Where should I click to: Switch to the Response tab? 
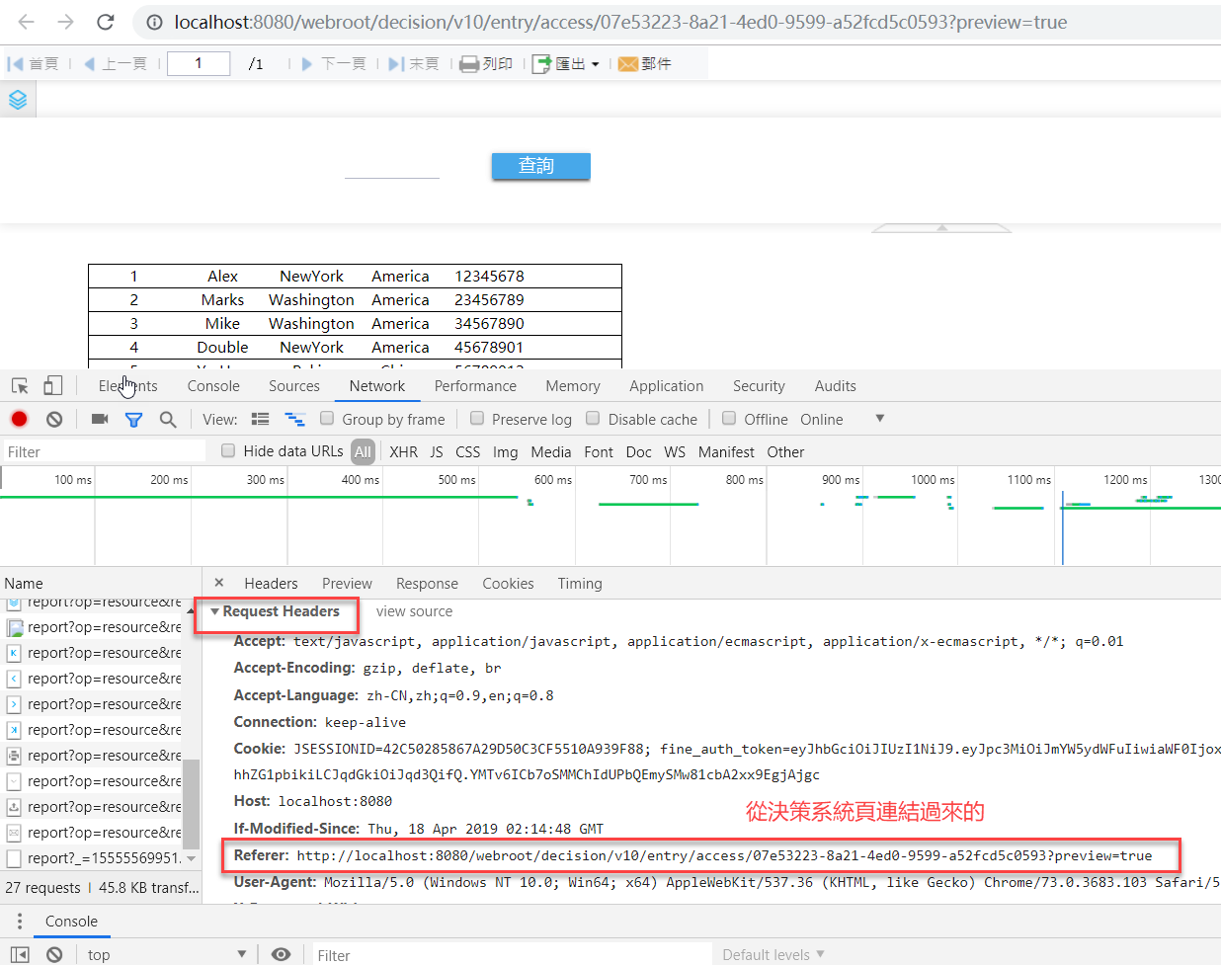(x=427, y=583)
